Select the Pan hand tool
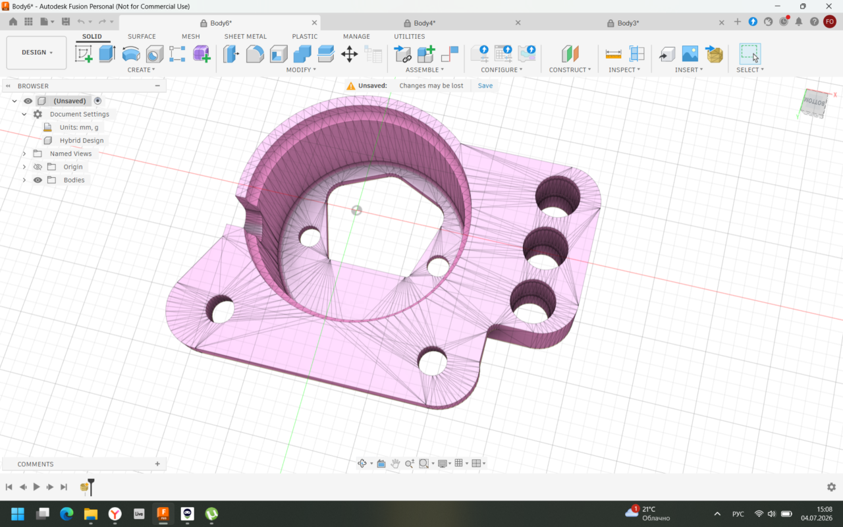This screenshot has height=527, width=843. [x=395, y=464]
